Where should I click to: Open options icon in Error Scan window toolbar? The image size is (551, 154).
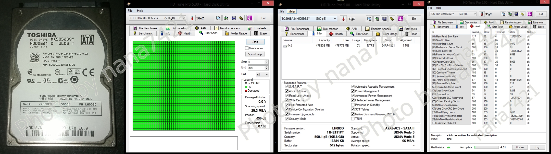pos(241,18)
